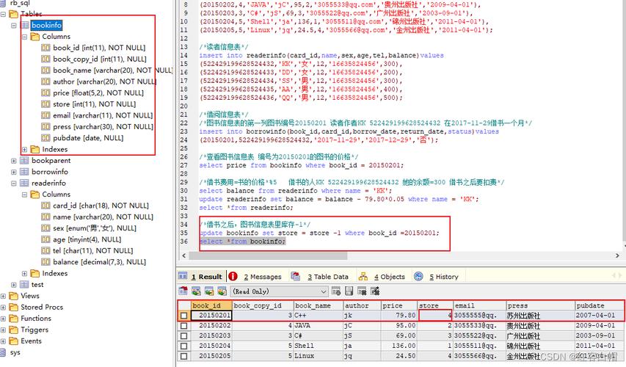The image size is (626, 367).
Task: Click the column icon beside card_id
Action: pyautogui.click(x=46, y=206)
